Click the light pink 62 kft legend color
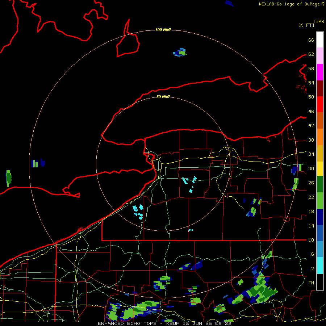Viewport: 326px width, 326px height. click(x=320, y=55)
